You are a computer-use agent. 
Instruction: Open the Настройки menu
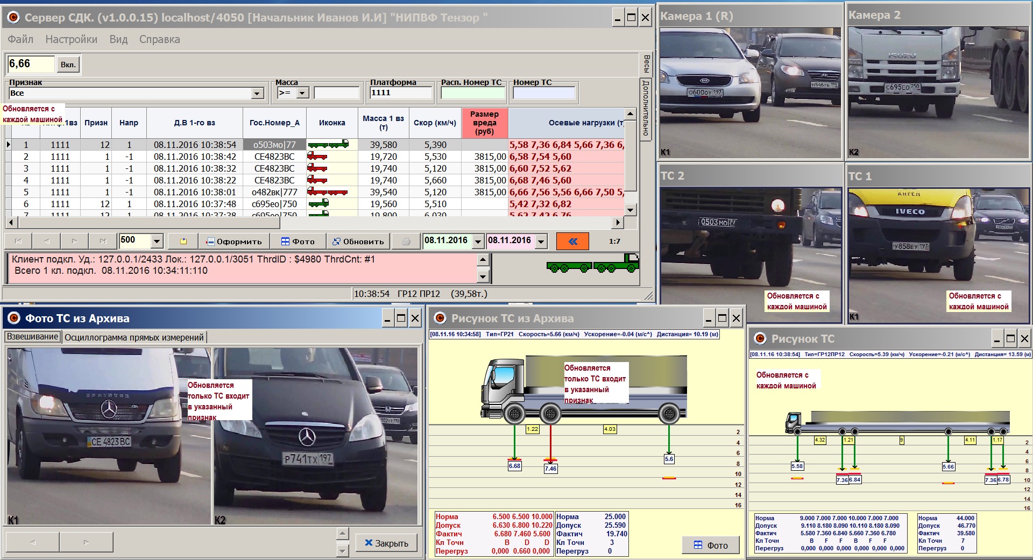point(71,39)
